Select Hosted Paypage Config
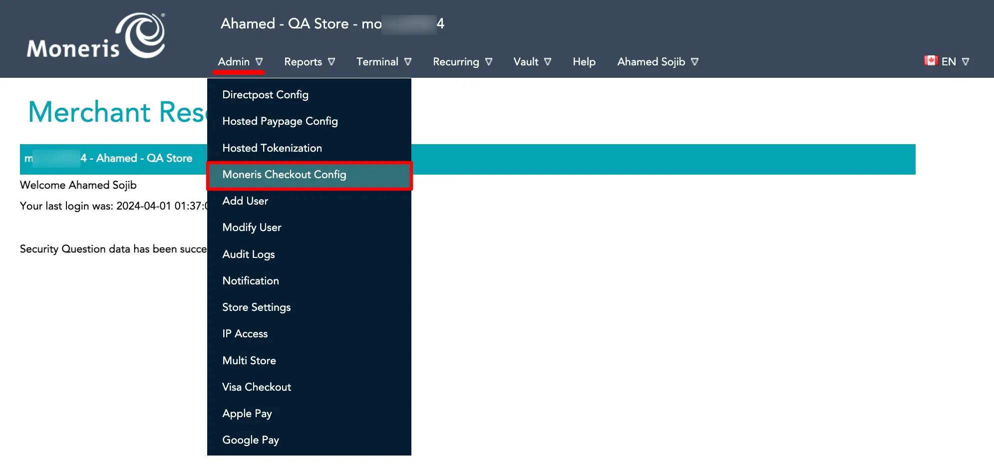 (280, 121)
